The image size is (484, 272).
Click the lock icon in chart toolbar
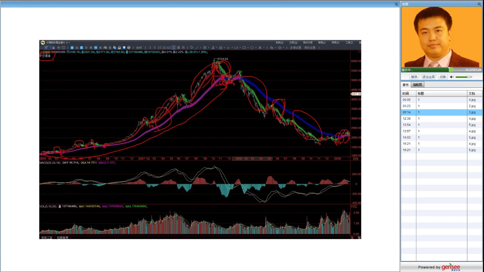[x=119, y=48]
